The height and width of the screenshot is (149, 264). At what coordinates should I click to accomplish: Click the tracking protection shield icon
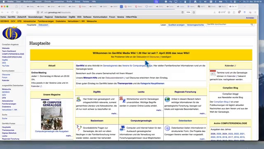[38, 12]
